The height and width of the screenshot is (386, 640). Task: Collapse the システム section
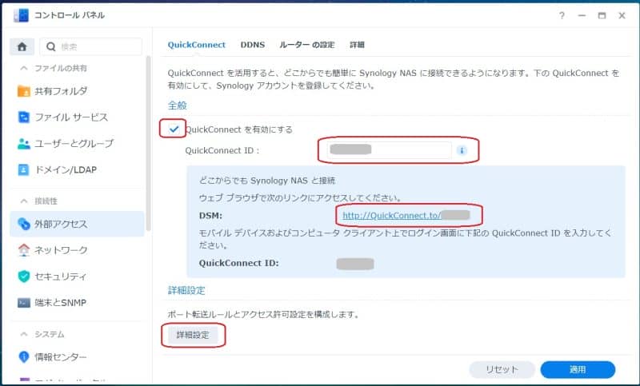(24, 334)
